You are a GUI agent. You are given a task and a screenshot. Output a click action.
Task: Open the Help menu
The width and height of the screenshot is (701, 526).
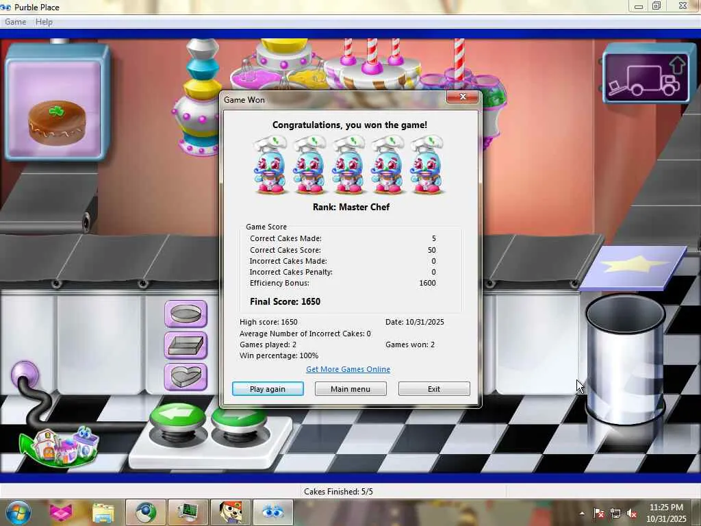click(x=44, y=22)
